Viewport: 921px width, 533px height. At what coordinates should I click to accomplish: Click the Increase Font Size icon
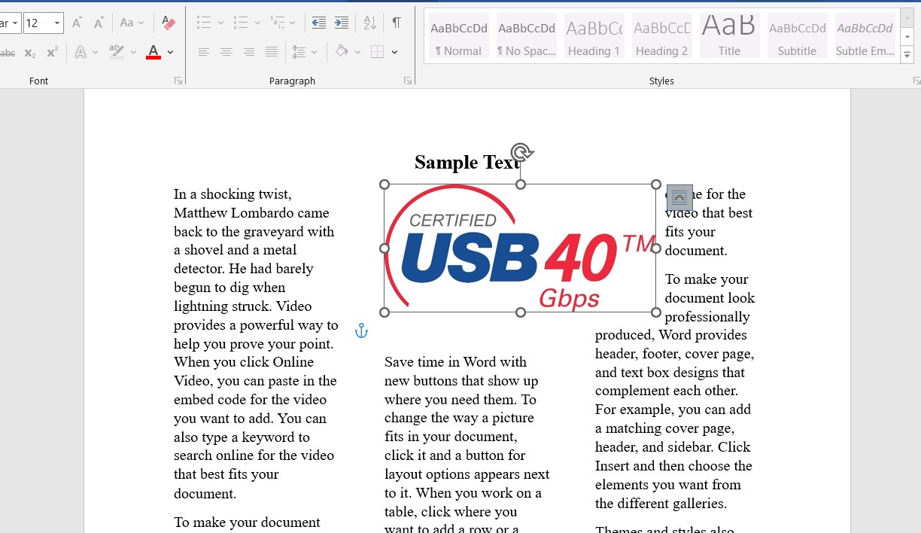pos(77,23)
